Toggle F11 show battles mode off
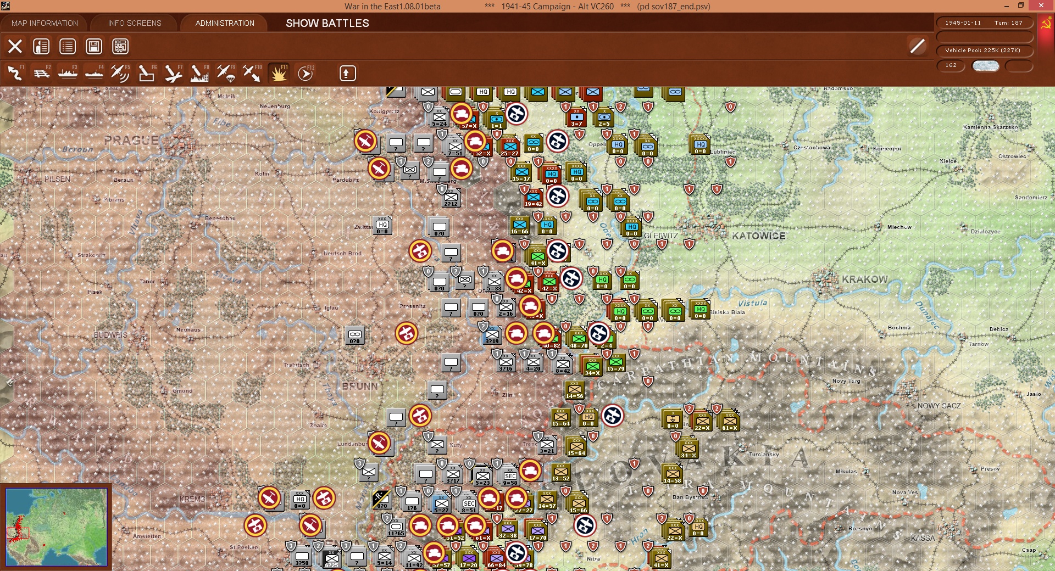 279,73
